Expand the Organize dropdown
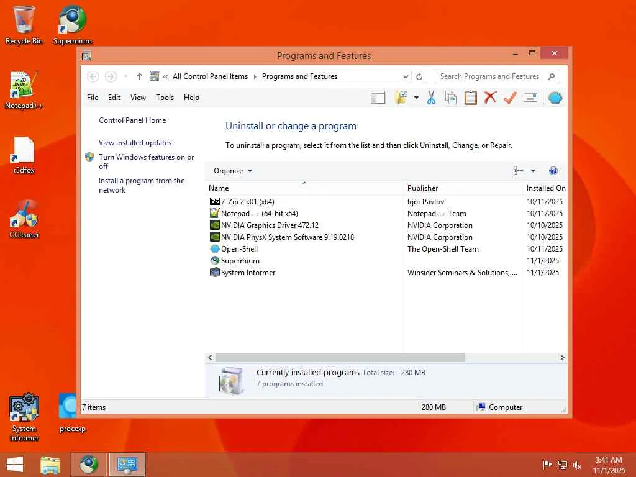The image size is (636, 477). 233,171
